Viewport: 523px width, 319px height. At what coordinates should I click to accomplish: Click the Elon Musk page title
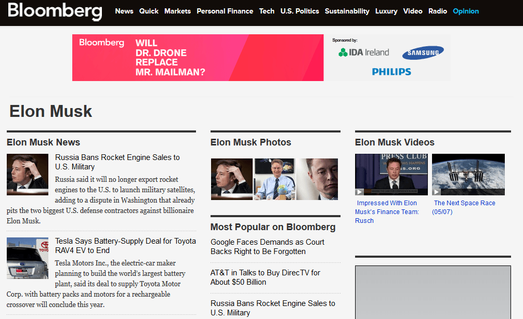[x=51, y=111]
